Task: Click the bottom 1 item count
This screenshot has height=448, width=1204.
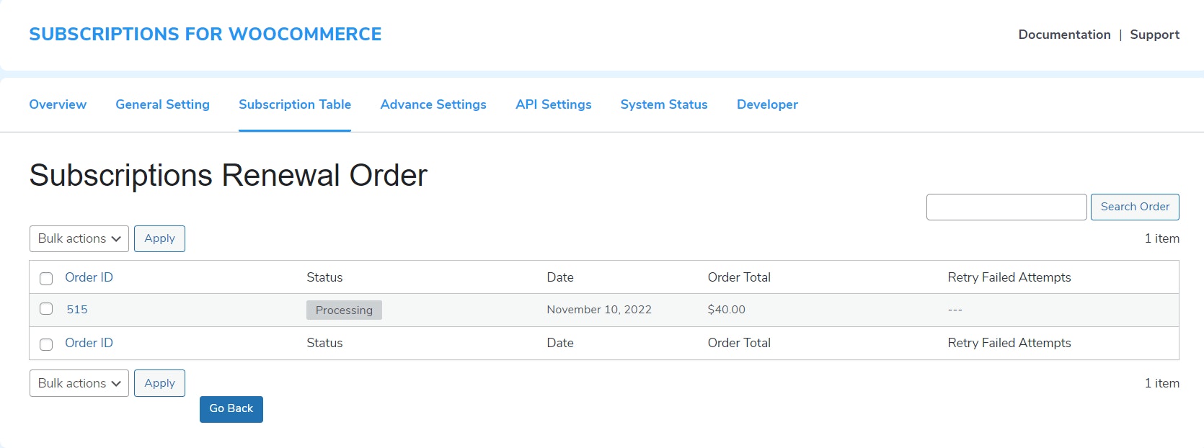Action: [x=1162, y=383]
